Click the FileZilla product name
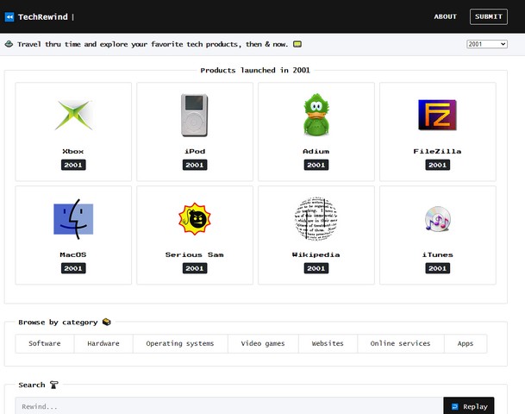This screenshot has height=414, width=525. [x=437, y=151]
